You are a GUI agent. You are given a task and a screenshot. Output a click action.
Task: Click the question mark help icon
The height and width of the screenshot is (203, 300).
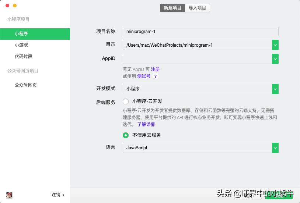click(156, 76)
